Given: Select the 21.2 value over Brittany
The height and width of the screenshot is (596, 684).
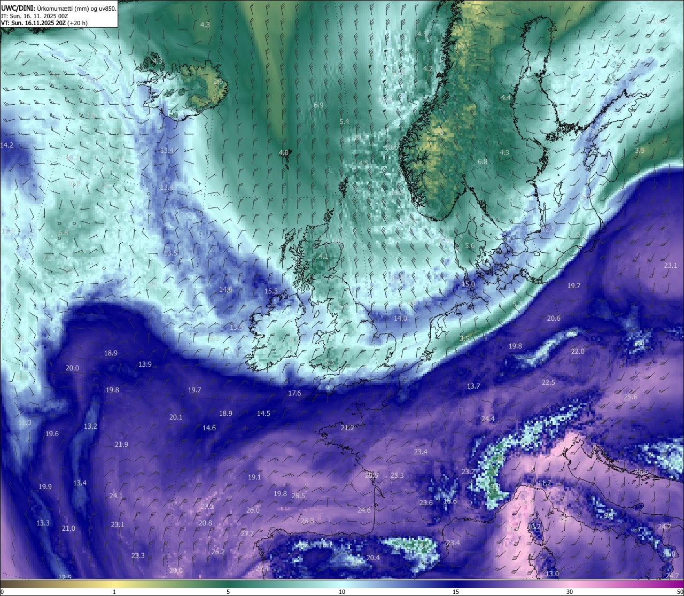Looking at the screenshot, I should pyautogui.click(x=347, y=428).
